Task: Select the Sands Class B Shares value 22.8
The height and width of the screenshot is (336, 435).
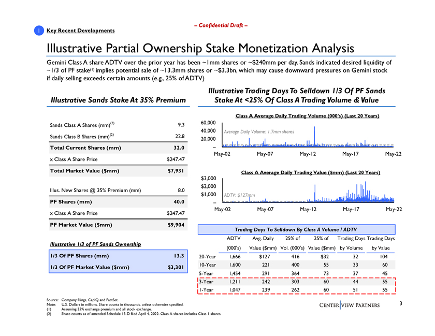Action: [x=180, y=136]
